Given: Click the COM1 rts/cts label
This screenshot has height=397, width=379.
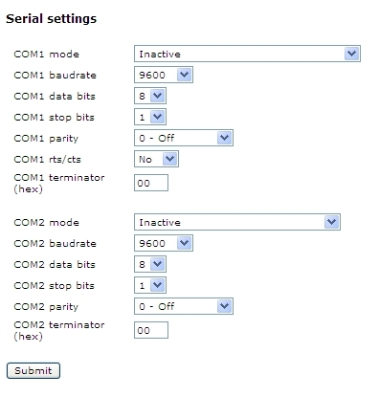Looking at the screenshot, I should 47,159.
